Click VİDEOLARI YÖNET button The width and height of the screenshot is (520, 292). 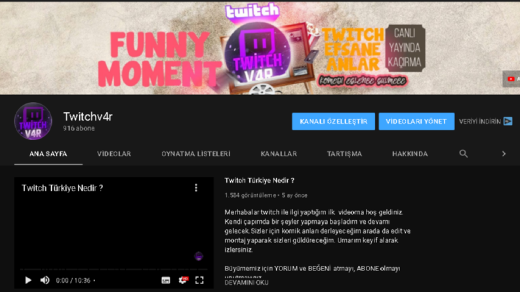coord(416,121)
